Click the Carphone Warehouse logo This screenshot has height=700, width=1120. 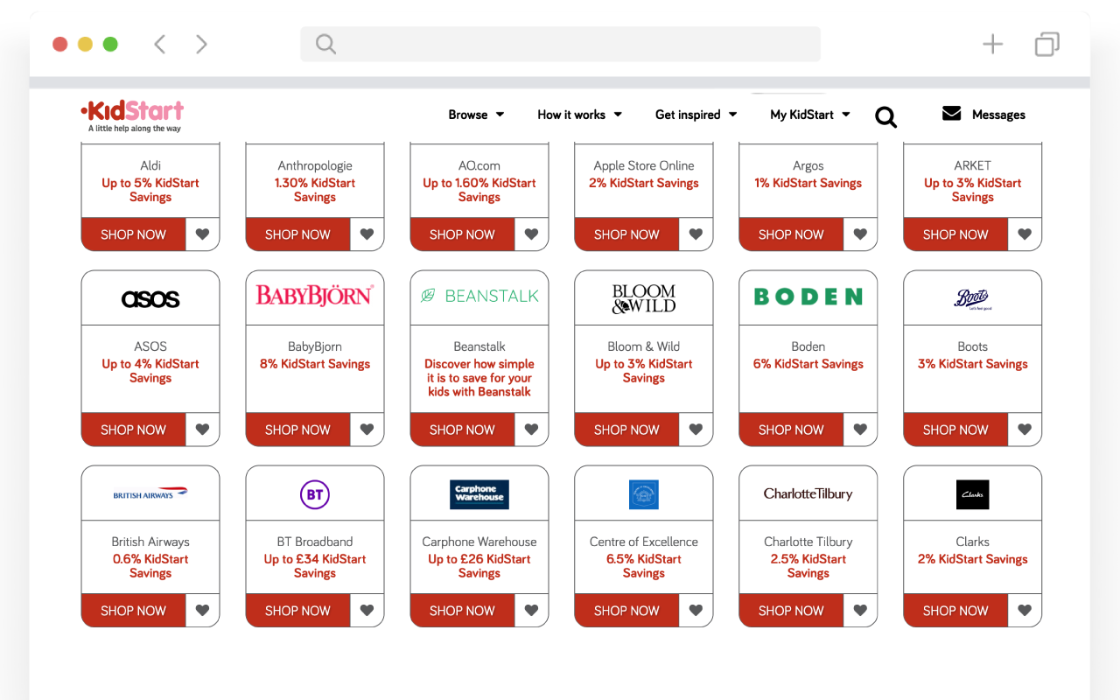point(479,494)
